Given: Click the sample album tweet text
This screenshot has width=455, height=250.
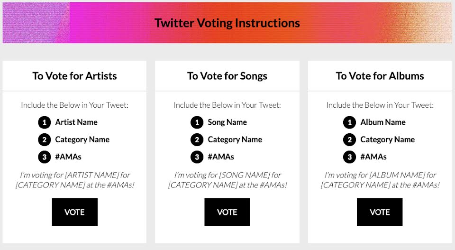Looking at the screenshot, I should (x=380, y=180).
